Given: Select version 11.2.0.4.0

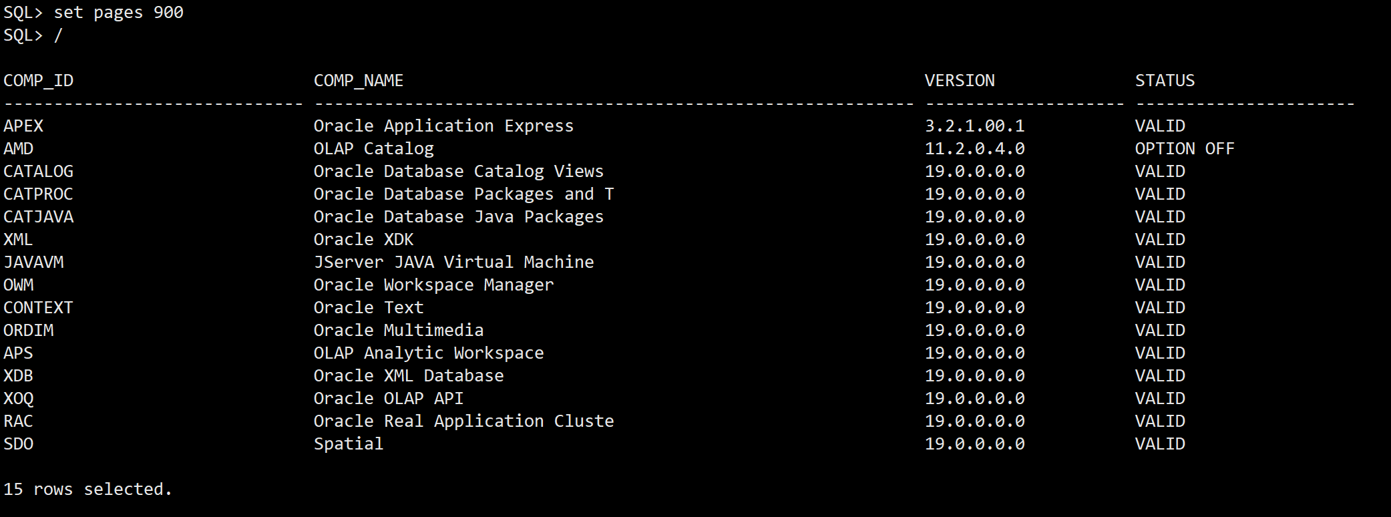Looking at the screenshot, I should tap(975, 149).
